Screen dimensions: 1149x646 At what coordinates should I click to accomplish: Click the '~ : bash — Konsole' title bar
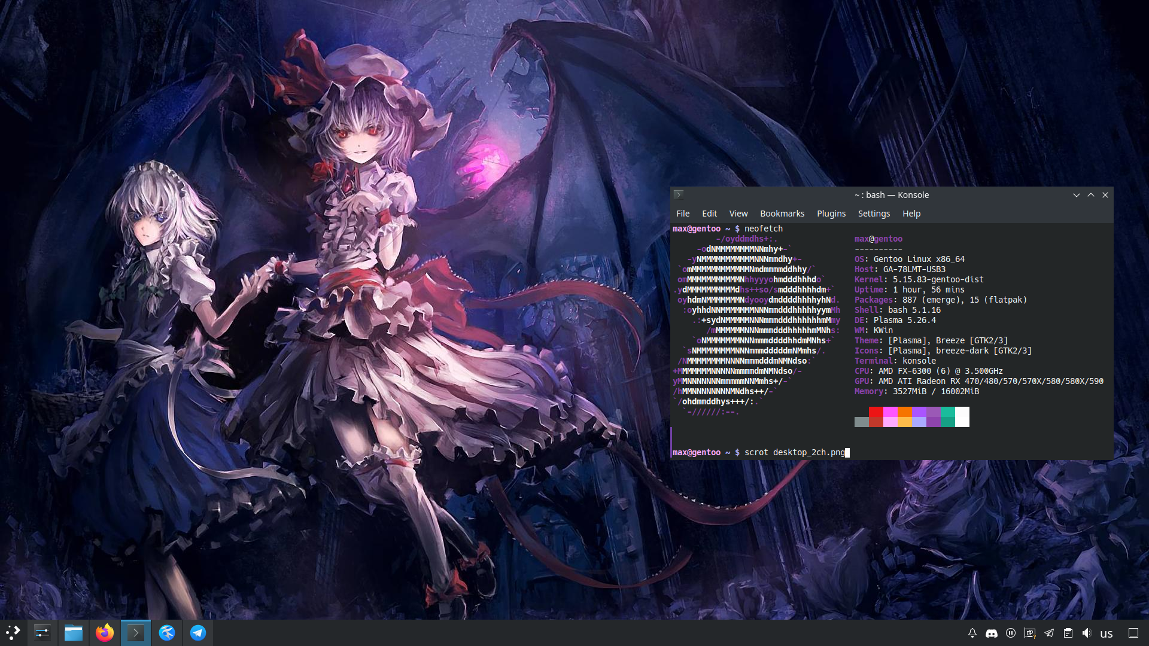[892, 195]
